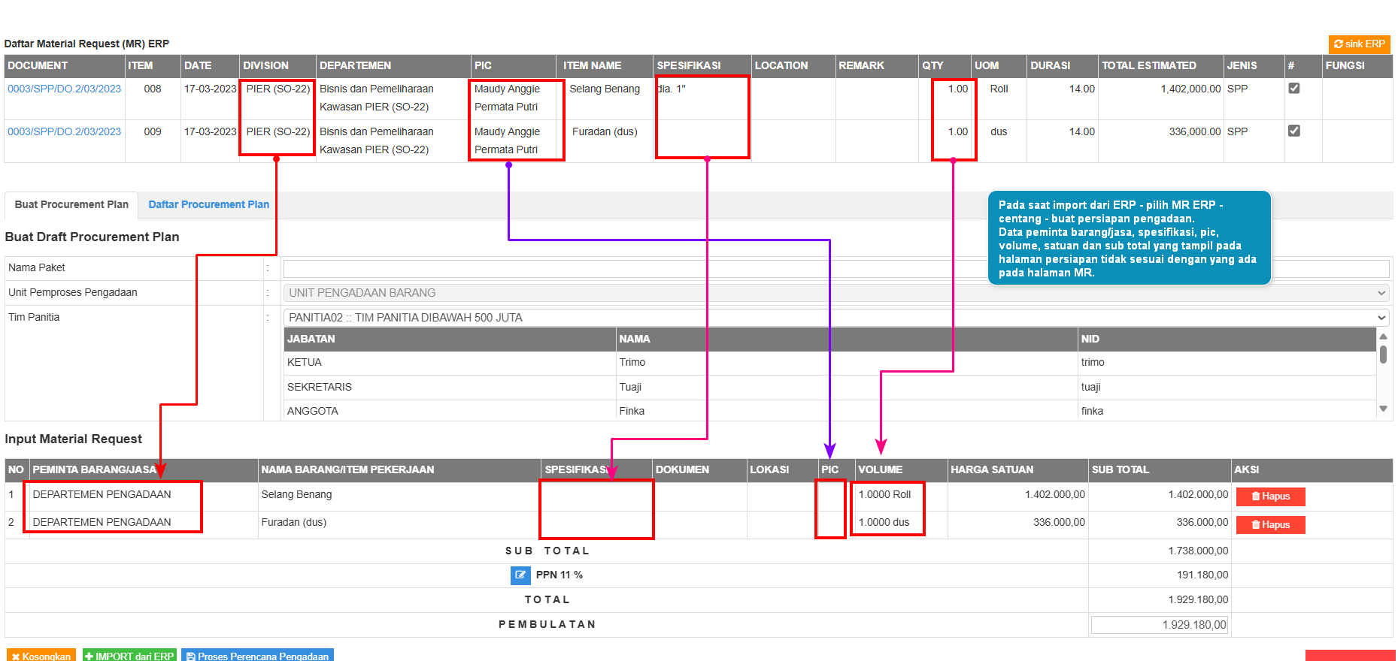
Task: Click the sink ERP refresh button
Action: pos(1359,44)
